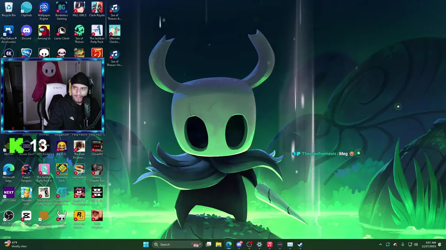Select the Rockstar Games Launcher icon
The image size is (446, 250).
tap(79, 220)
